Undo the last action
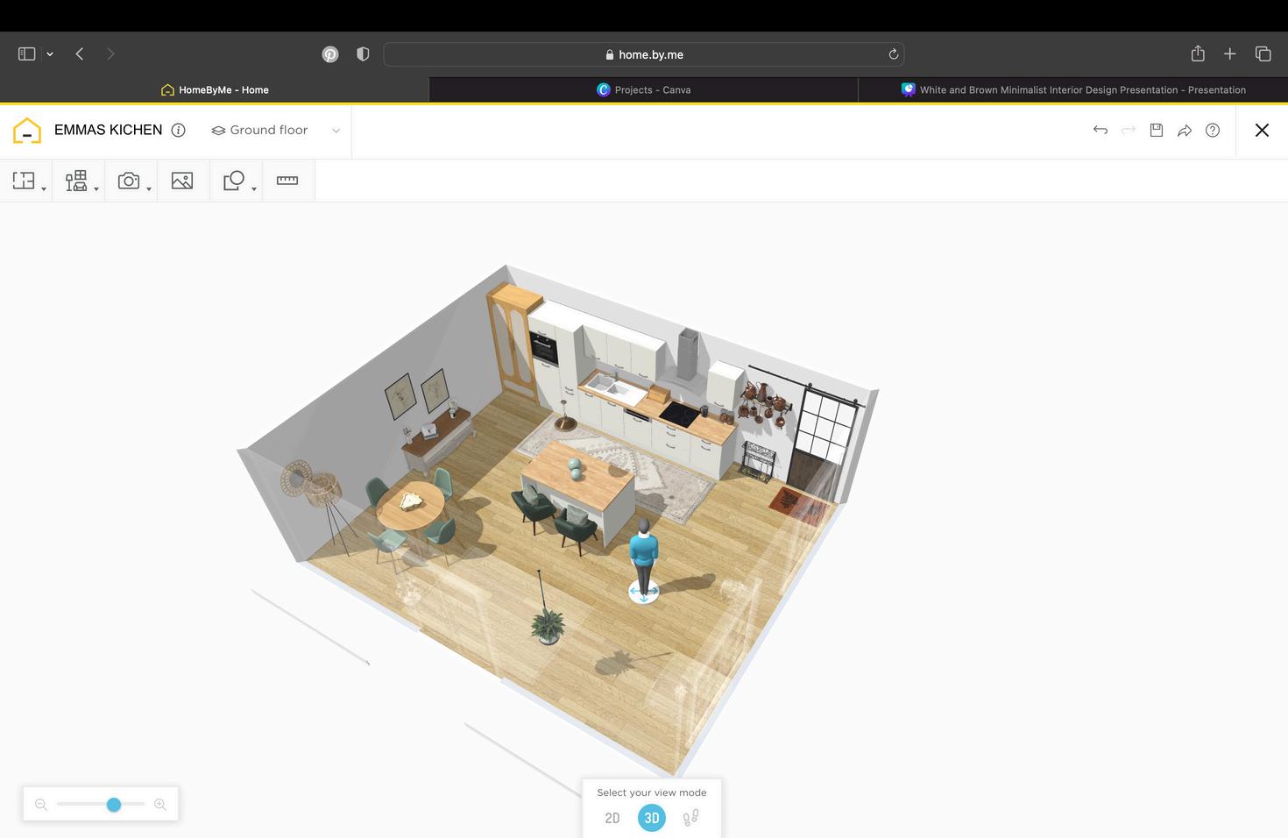Viewport: 1288px width, 838px height. coord(1100,131)
